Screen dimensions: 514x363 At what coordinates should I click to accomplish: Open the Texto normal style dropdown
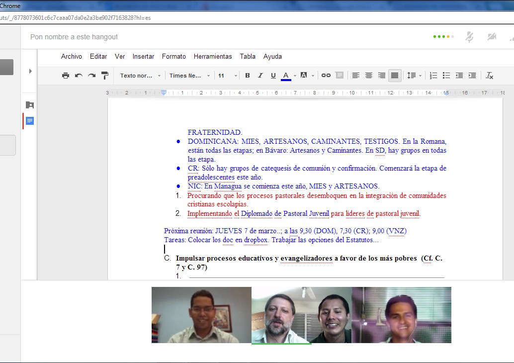tap(140, 76)
